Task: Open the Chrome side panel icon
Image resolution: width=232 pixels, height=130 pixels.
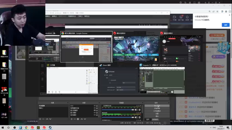Action: (222, 11)
